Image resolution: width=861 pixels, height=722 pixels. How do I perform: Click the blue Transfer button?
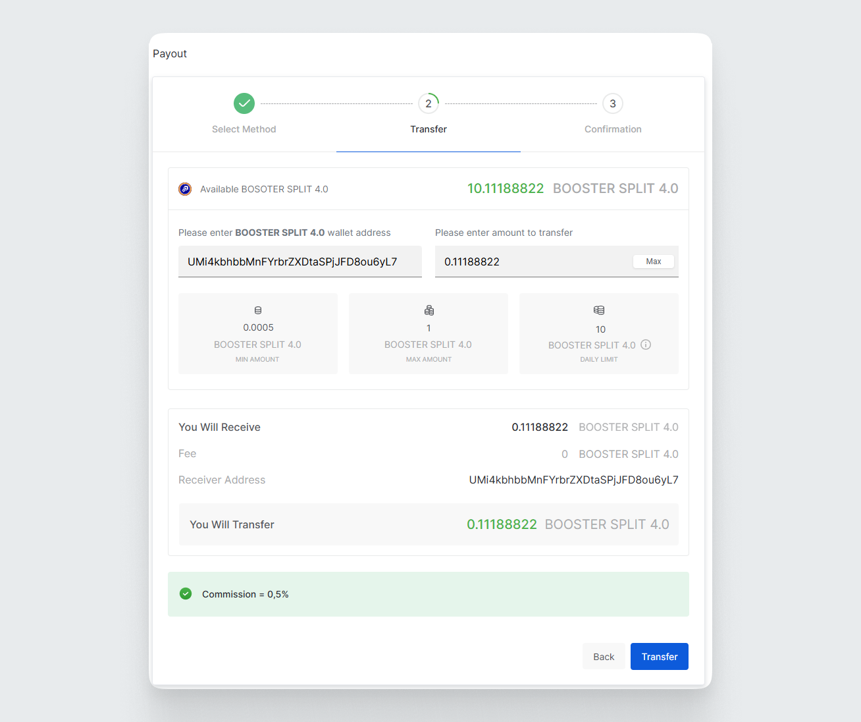(659, 657)
